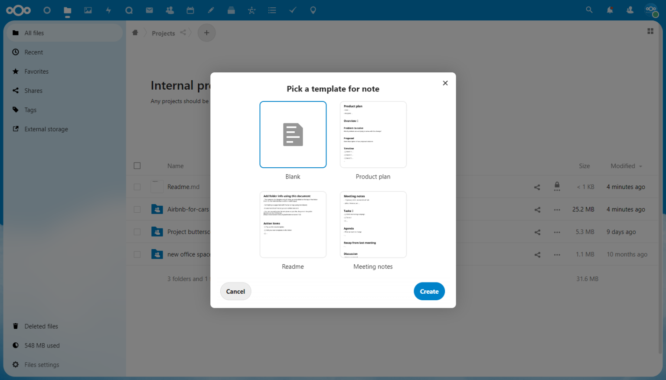This screenshot has height=380, width=666.
Task: Open the Photos app
Action: pyautogui.click(x=88, y=10)
